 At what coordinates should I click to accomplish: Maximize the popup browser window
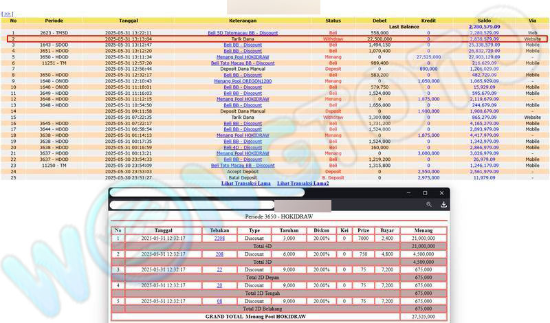425,193
